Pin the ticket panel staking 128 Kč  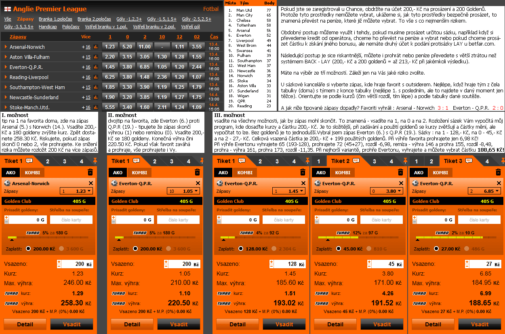[307, 161]
